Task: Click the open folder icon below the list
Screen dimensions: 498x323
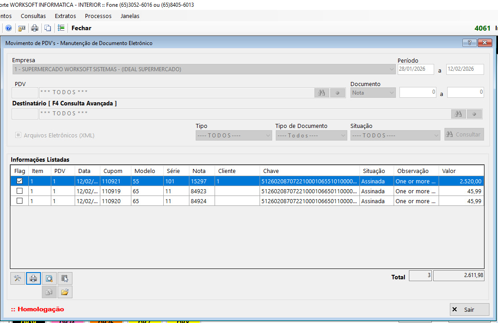Action: click(x=65, y=292)
